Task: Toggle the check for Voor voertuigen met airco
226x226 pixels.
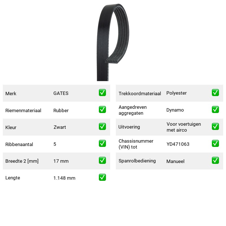Action: pos(215,126)
